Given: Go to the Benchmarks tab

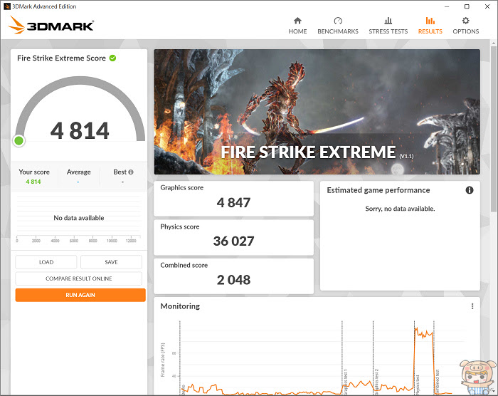Looking at the screenshot, I should (338, 26).
